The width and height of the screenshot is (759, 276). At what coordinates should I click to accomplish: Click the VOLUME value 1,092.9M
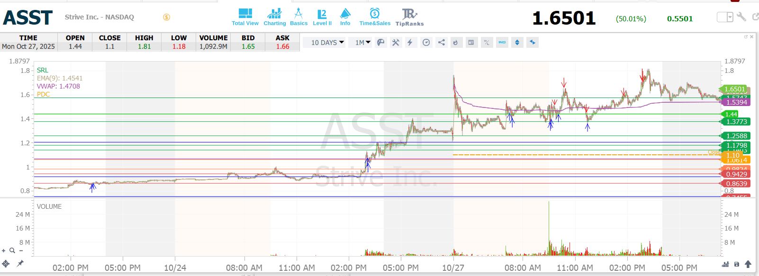point(213,46)
